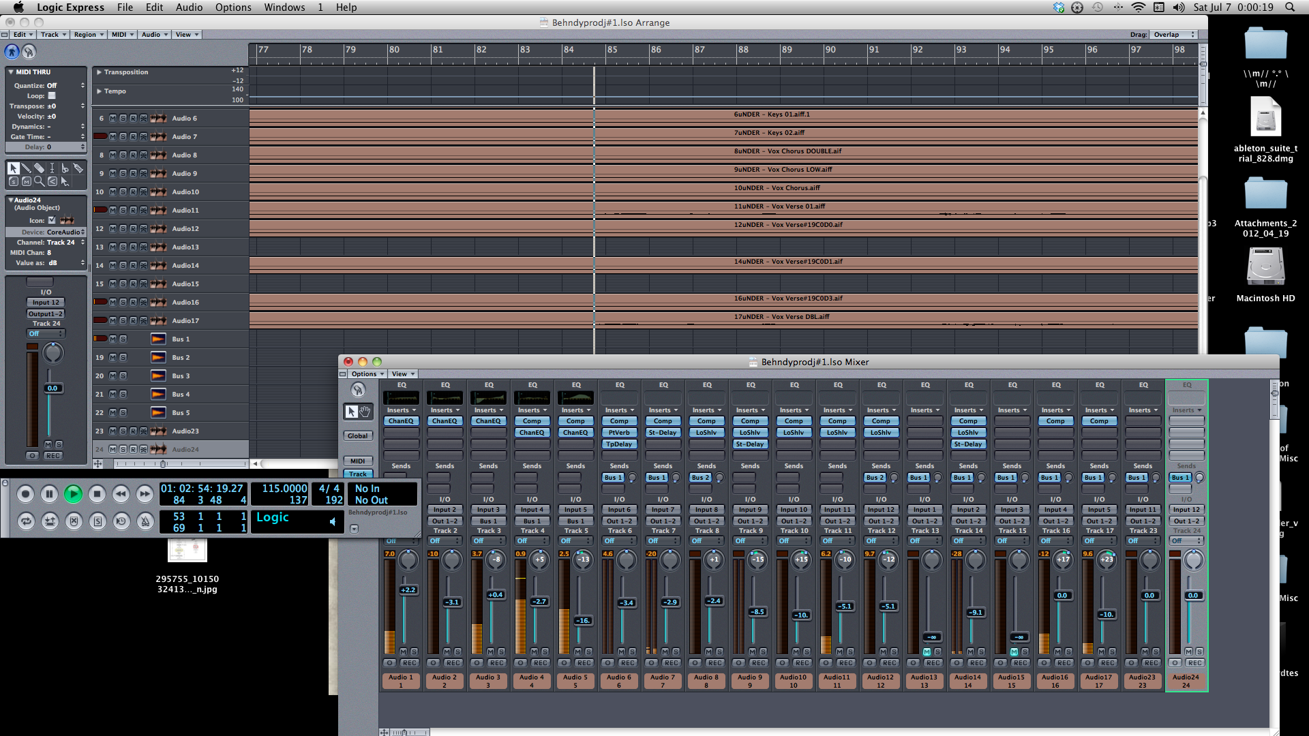Enable the metronome click button

click(145, 521)
